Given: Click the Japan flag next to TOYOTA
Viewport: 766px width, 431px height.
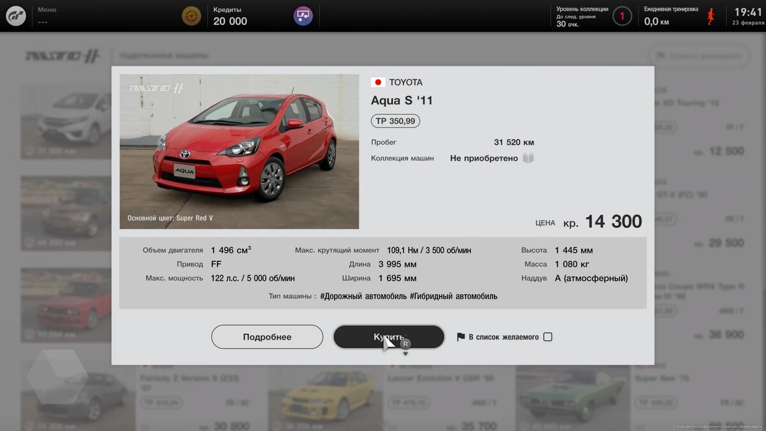Looking at the screenshot, I should [378, 82].
